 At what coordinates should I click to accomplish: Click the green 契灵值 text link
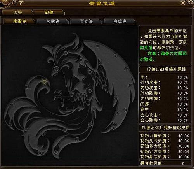146,48
